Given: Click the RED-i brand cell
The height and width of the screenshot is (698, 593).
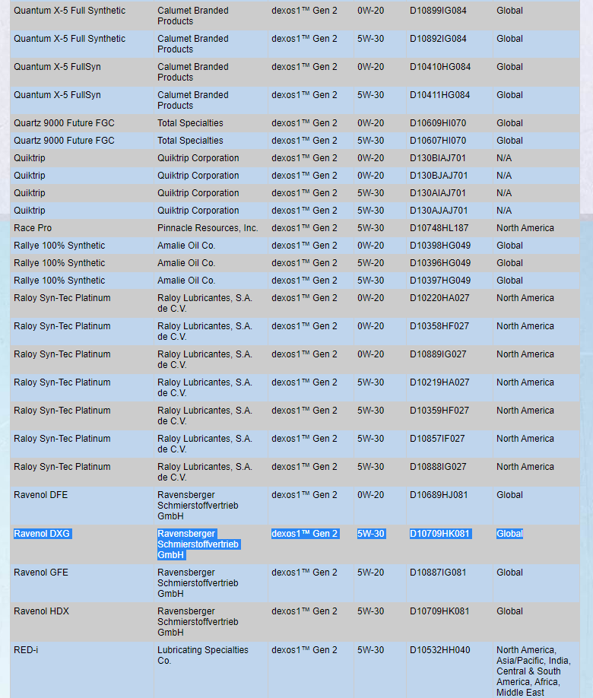Looking at the screenshot, I should point(26,650).
